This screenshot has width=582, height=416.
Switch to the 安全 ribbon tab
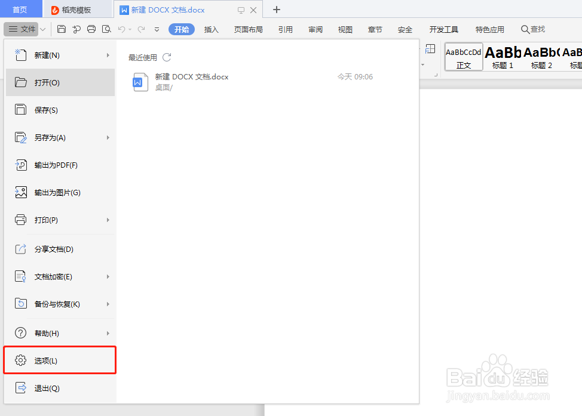coord(405,29)
